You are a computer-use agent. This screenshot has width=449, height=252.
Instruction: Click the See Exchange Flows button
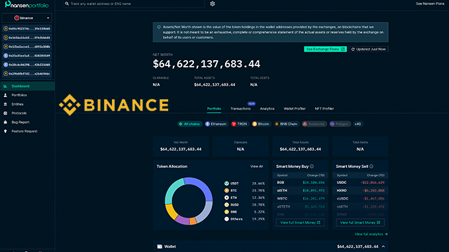click(x=325, y=49)
